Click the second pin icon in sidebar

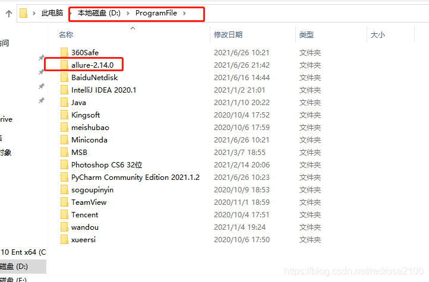click(42, 72)
